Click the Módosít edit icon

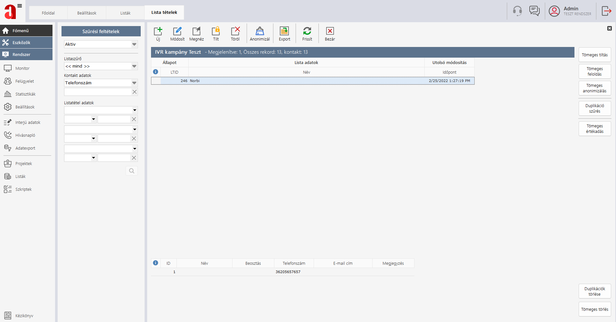[x=177, y=32]
